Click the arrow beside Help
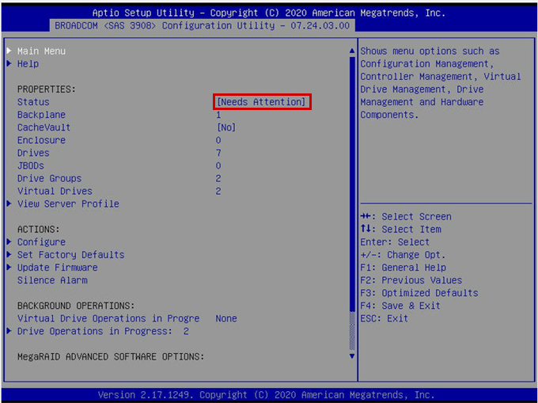Image resolution: width=538 pixels, height=403 pixels. pyautogui.click(x=9, y=64)
